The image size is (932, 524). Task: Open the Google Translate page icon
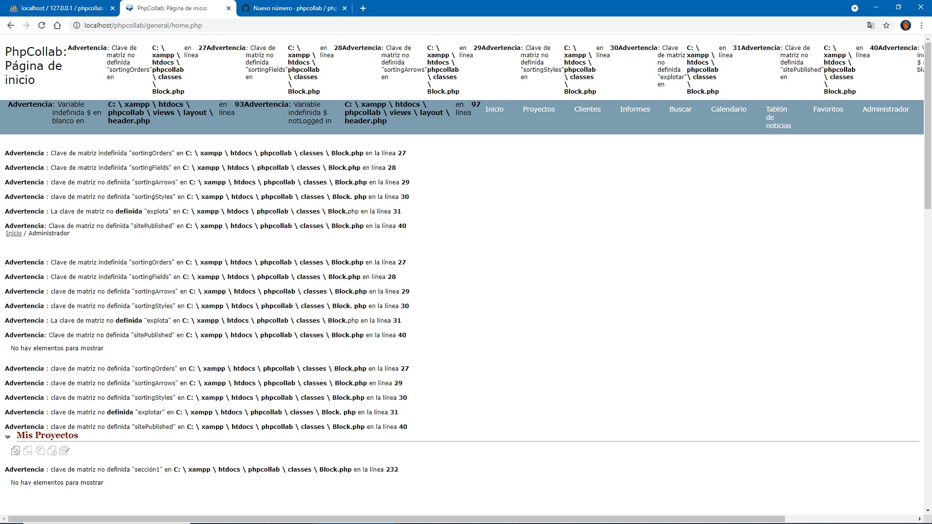pyautogui.click(x=871, y=25)
